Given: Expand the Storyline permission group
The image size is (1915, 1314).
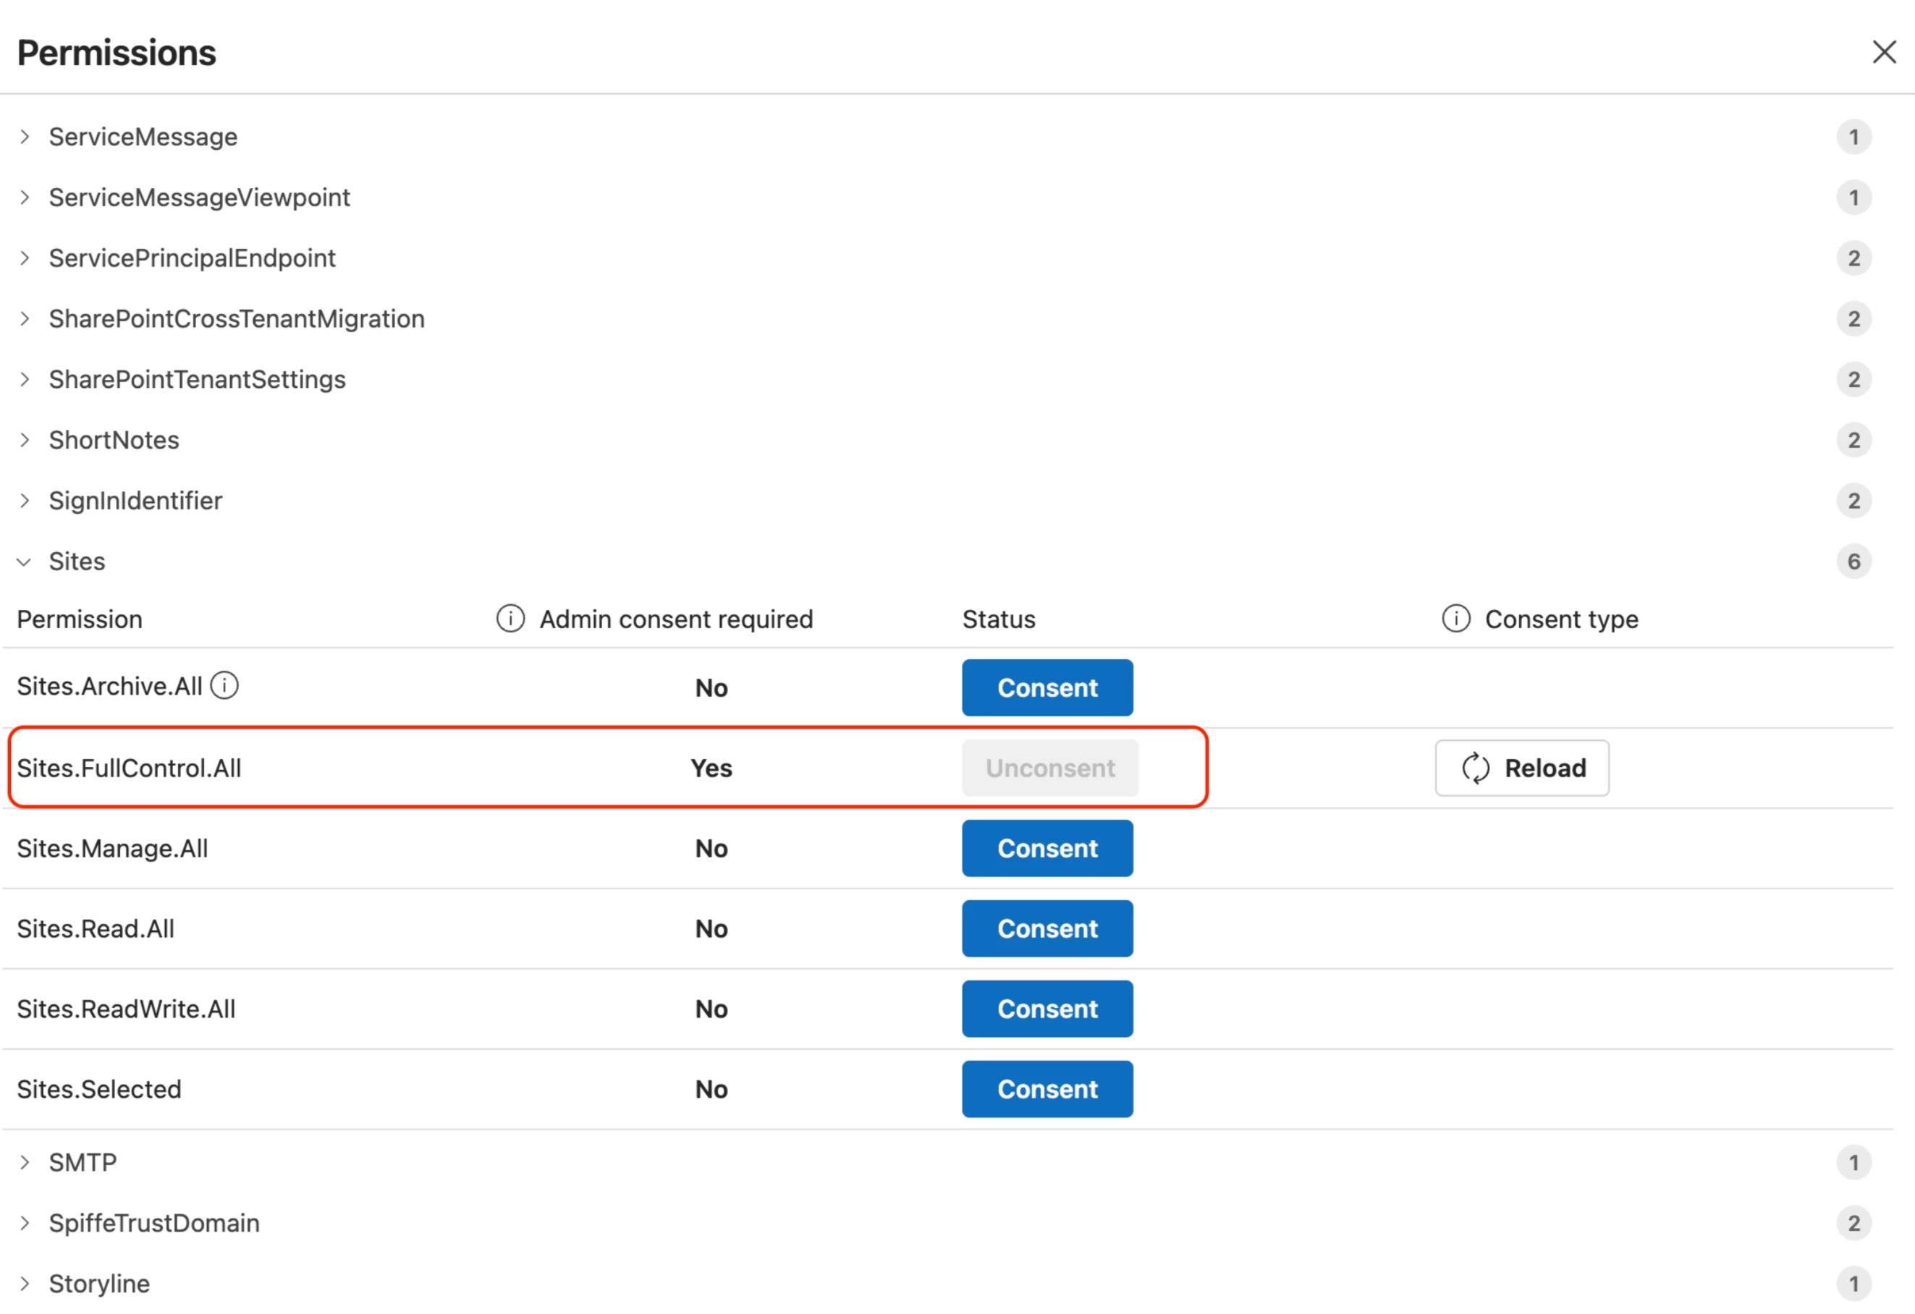Looking at the screenshot, I should click(25, 1284).
